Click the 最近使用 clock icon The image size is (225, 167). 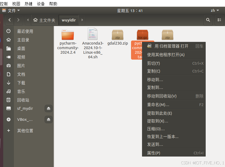pos(9,31)
